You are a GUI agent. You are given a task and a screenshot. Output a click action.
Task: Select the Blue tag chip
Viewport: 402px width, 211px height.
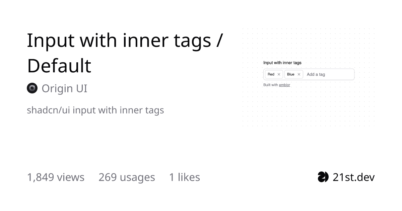point(294,74)
